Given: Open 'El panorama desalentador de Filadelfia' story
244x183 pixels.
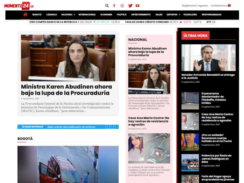Looking at the screenshot, I should [x=213, y=98].
